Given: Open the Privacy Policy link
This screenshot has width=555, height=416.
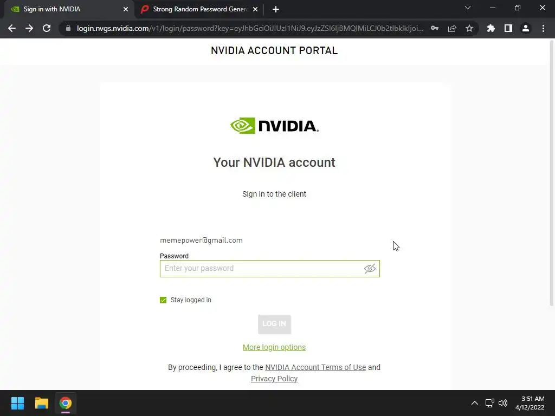Looking at the screenshot, I should (274, 379).
